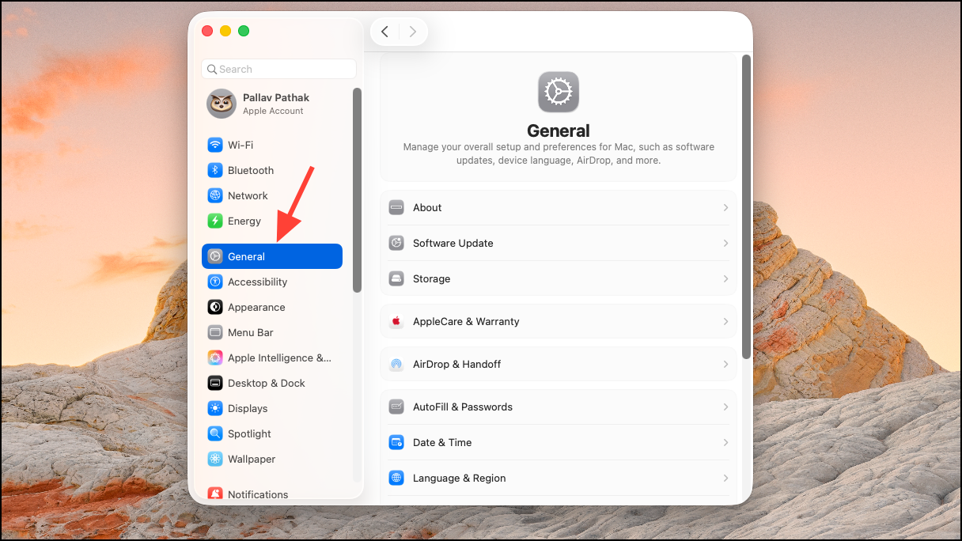Open Software Update via its chevron
The width and height of the screenshot is (962, 541).
tap(725, 243)
